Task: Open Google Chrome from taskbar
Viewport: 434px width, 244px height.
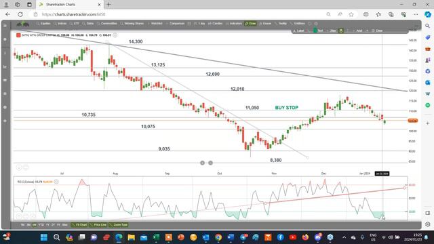Action: tap(218, 237)
